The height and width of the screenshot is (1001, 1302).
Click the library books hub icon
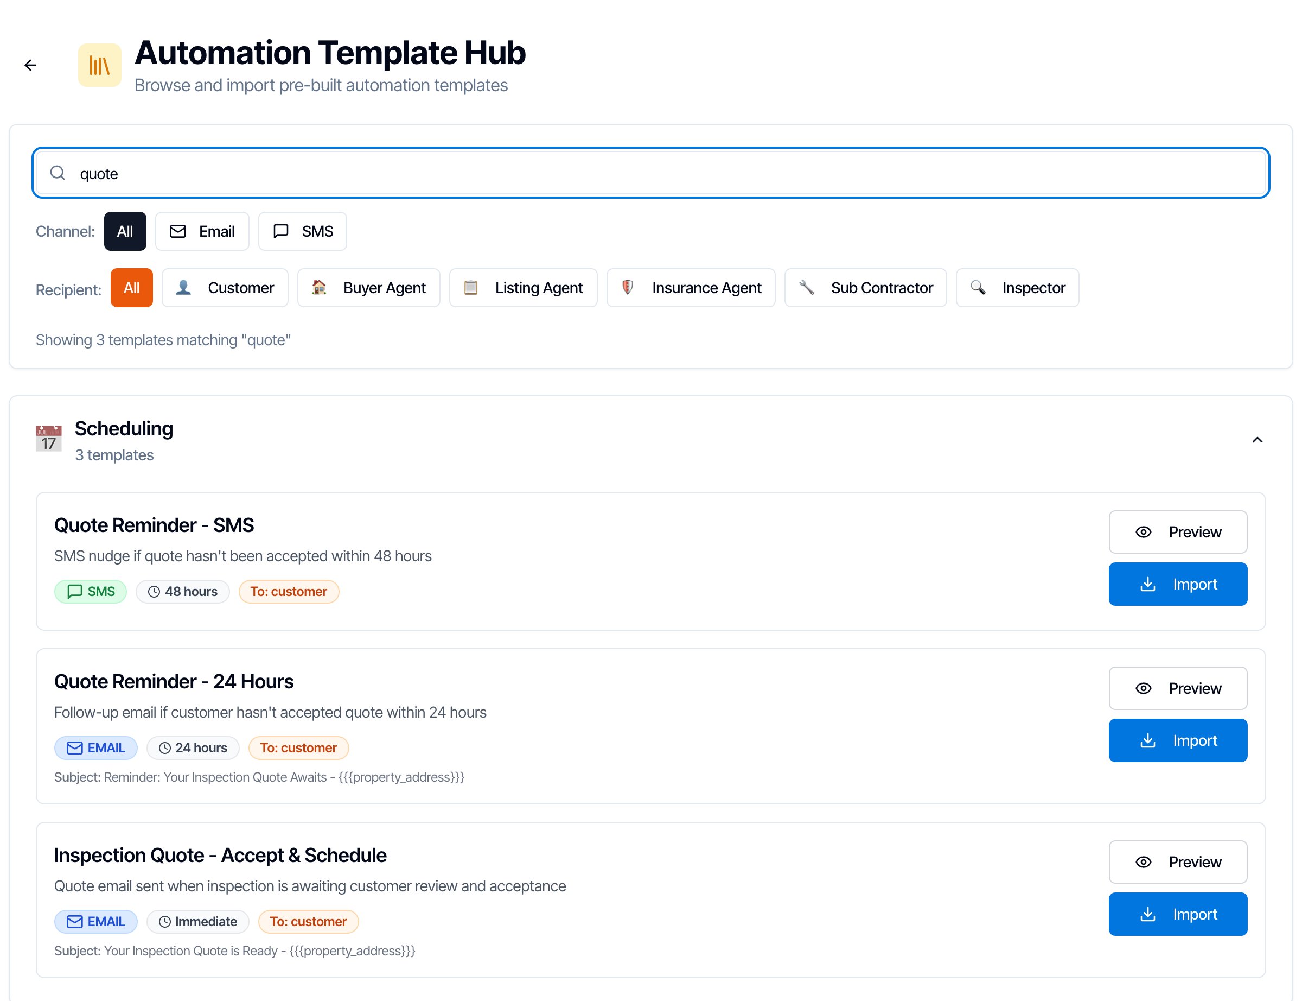[99, 65]
